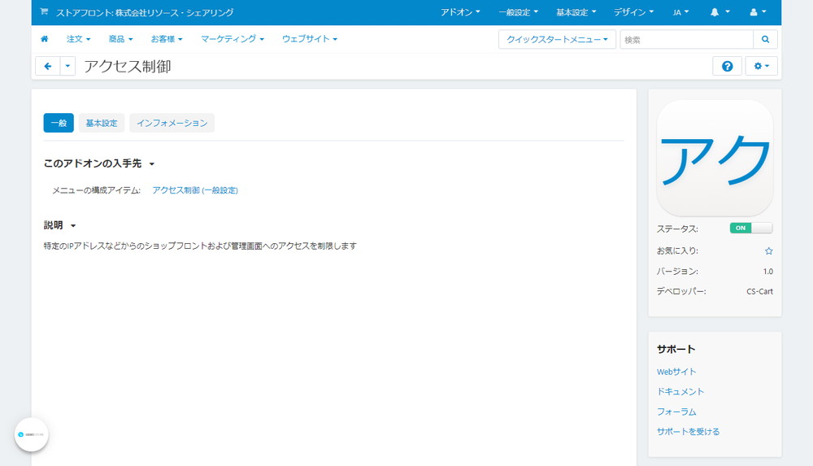The image size is (813, 466).
Task: Click the addon description text
Action: 200,246
